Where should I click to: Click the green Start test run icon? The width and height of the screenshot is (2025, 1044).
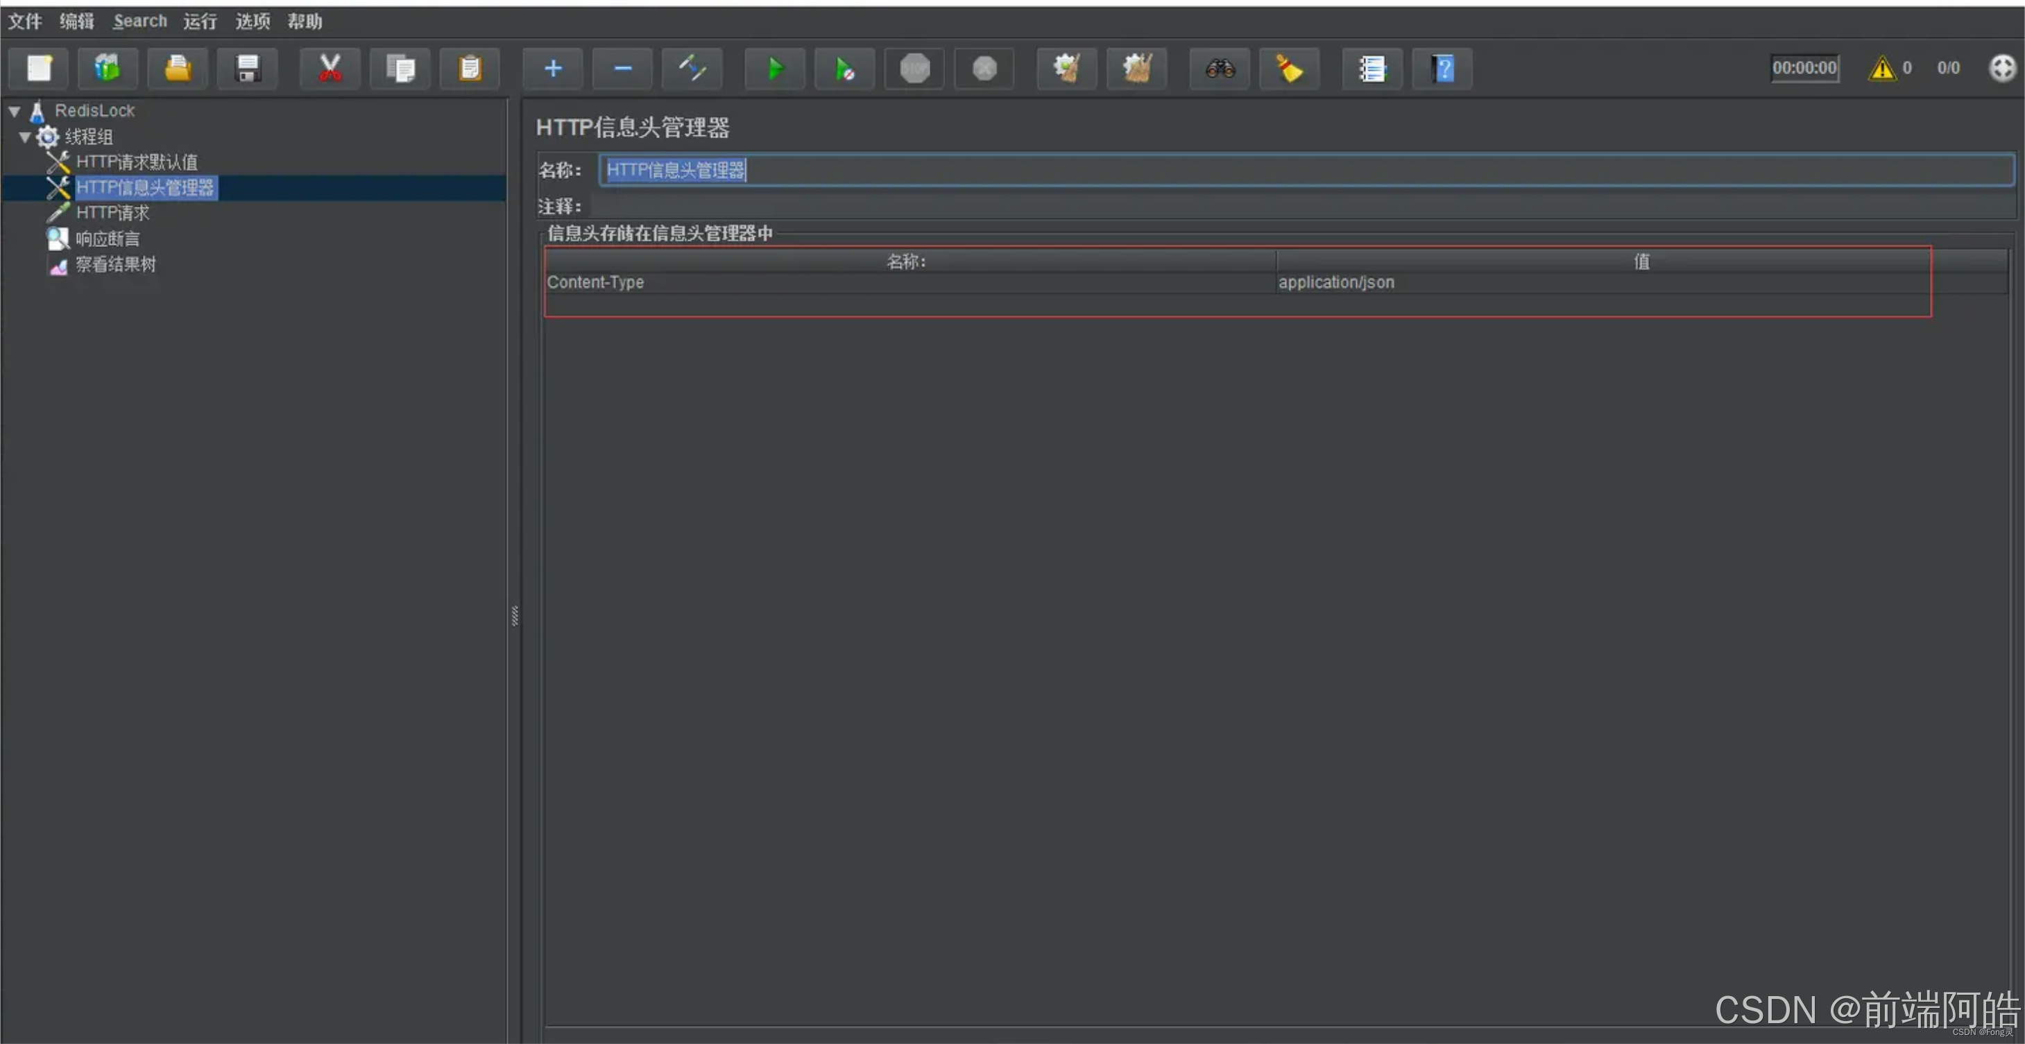tap(774, 69)
